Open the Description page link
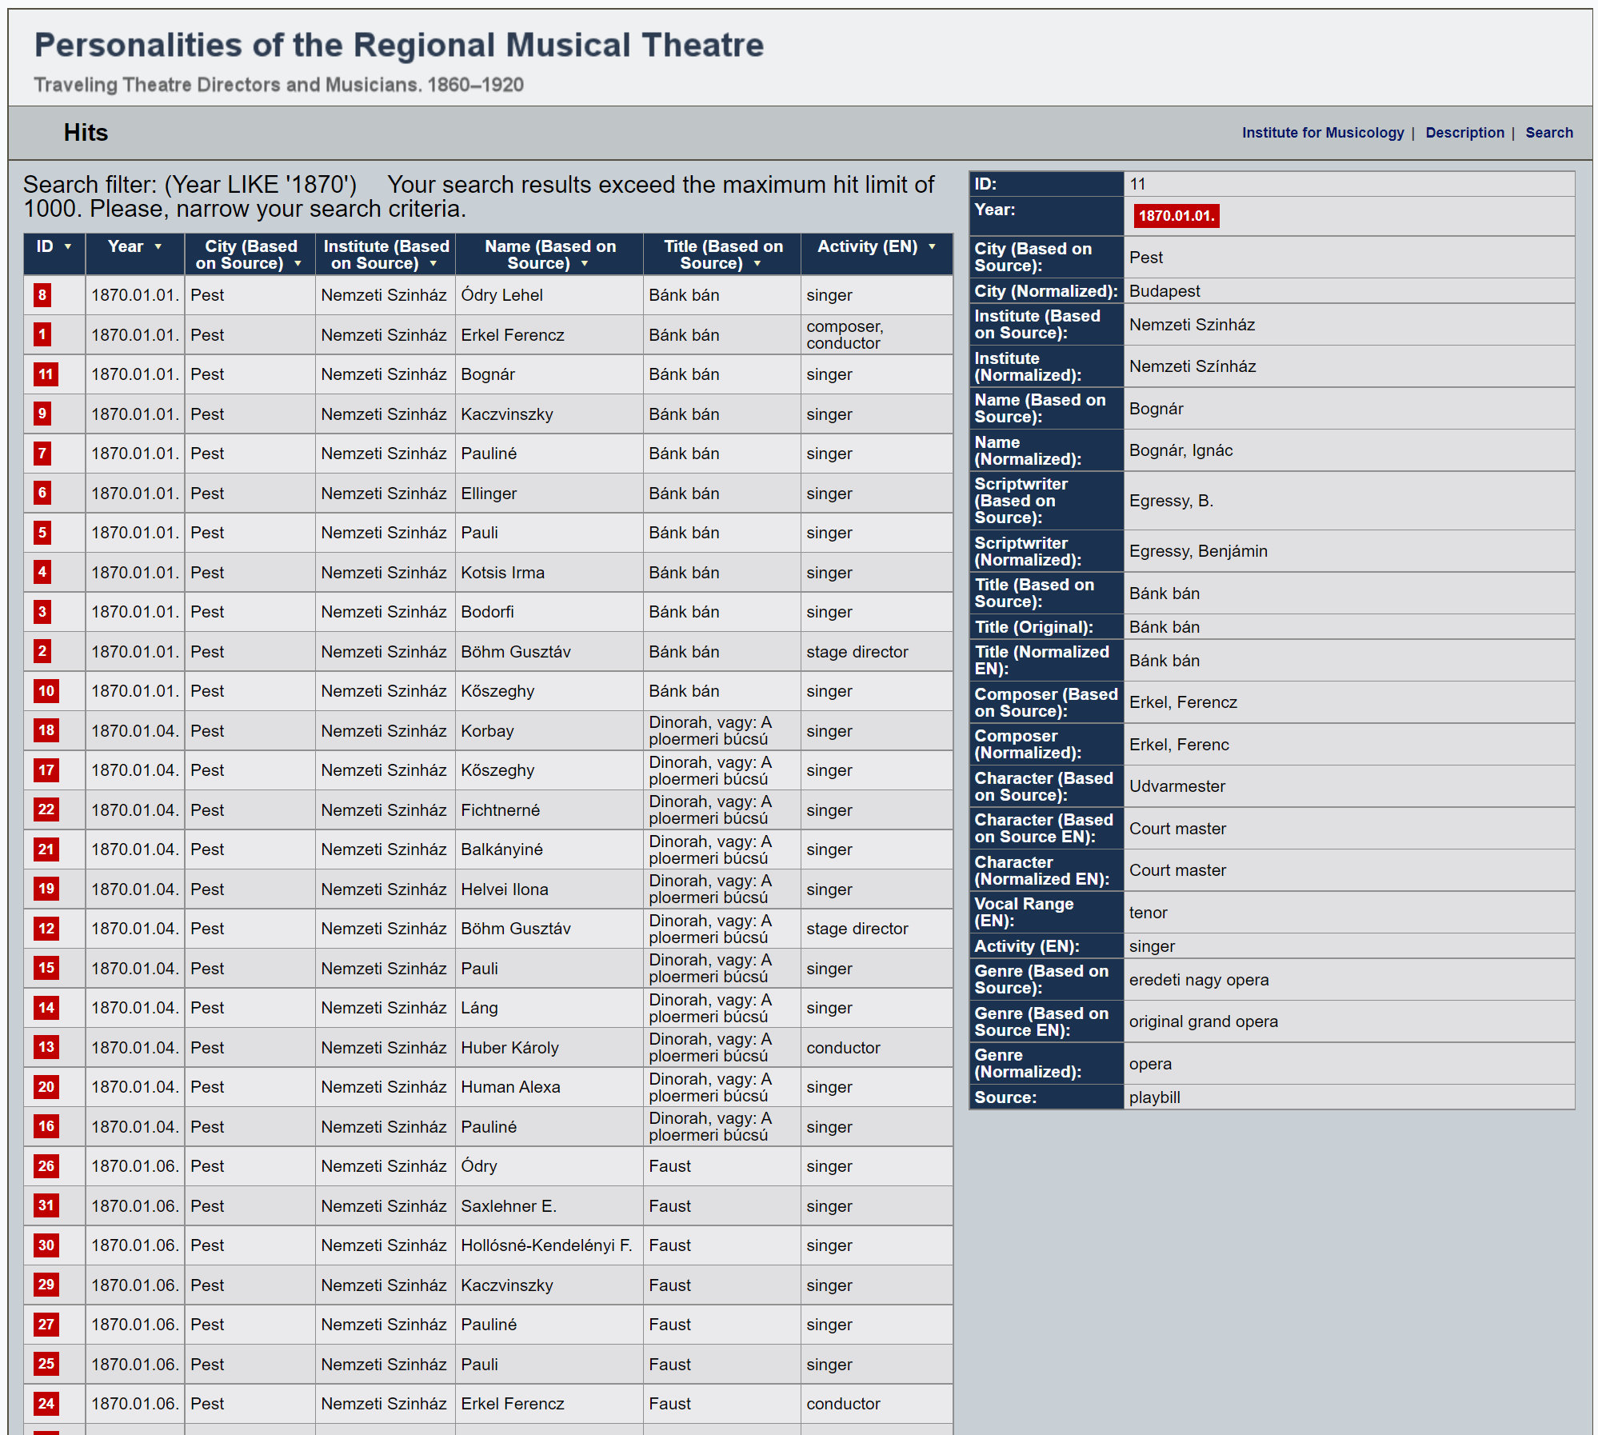This screenshot has height=1435, width=1598. tap(1464, 133)
